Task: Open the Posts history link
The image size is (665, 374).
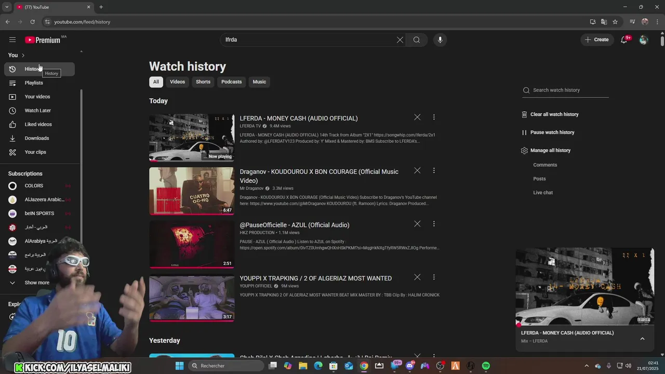Action: (539, 179)
